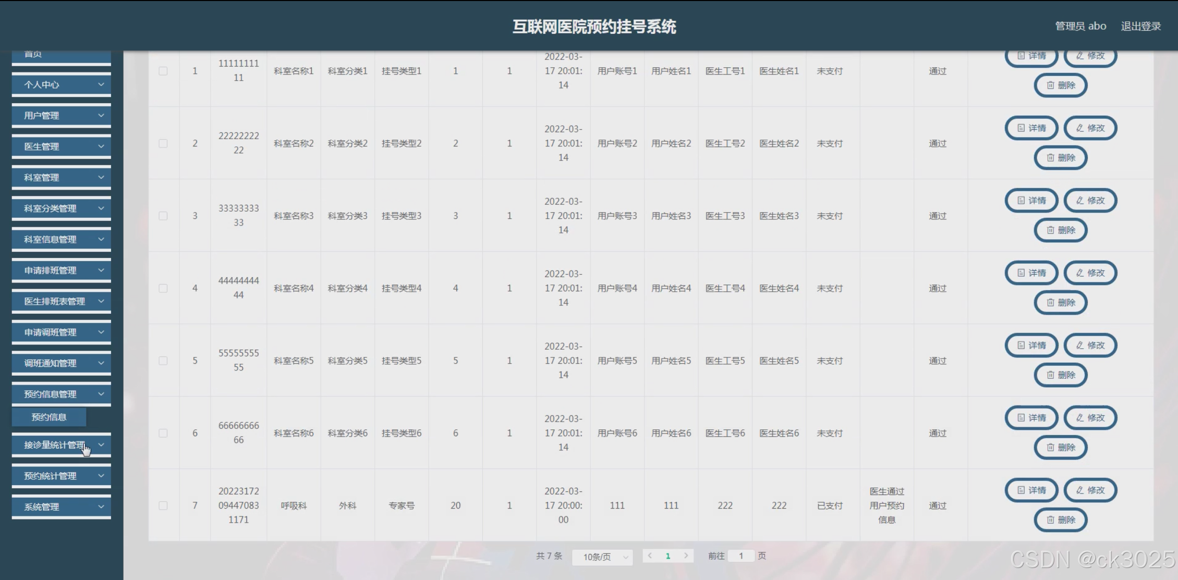This screenshot has width=1178, height=580.
Task: Click previous page arrow in pagination
Action: tap(650, 556)
